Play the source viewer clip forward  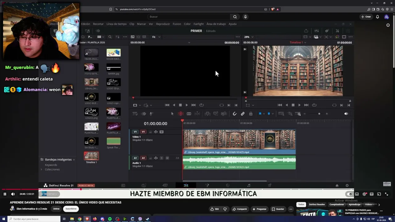[187, 105]
